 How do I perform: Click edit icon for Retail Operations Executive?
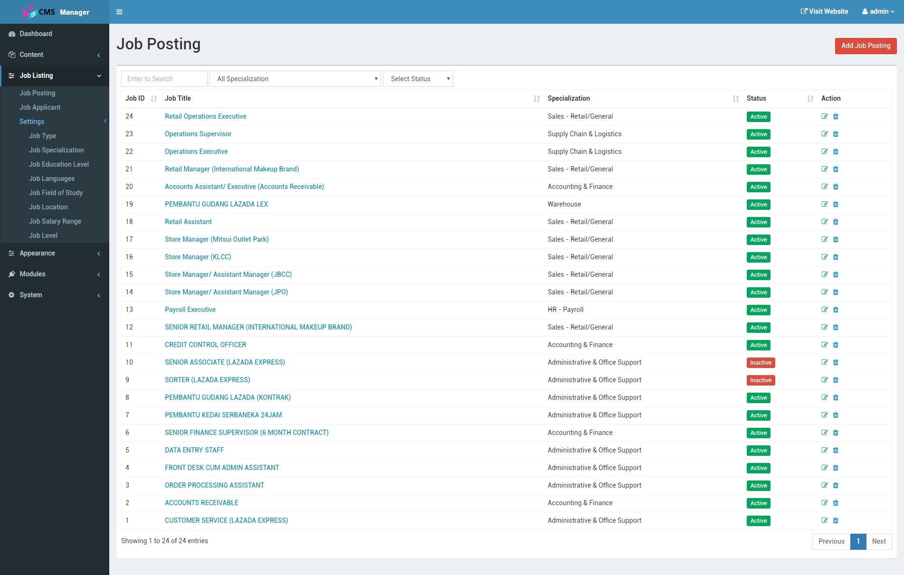tap(824, 116)
